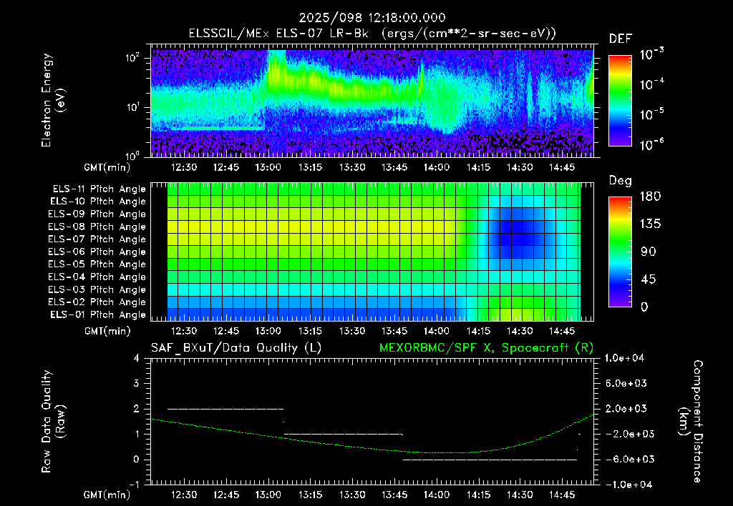This screenshot has width=733, height=506.
Task: Select the ELS-03 Pitch Angle row label
Action: (97, 289)
